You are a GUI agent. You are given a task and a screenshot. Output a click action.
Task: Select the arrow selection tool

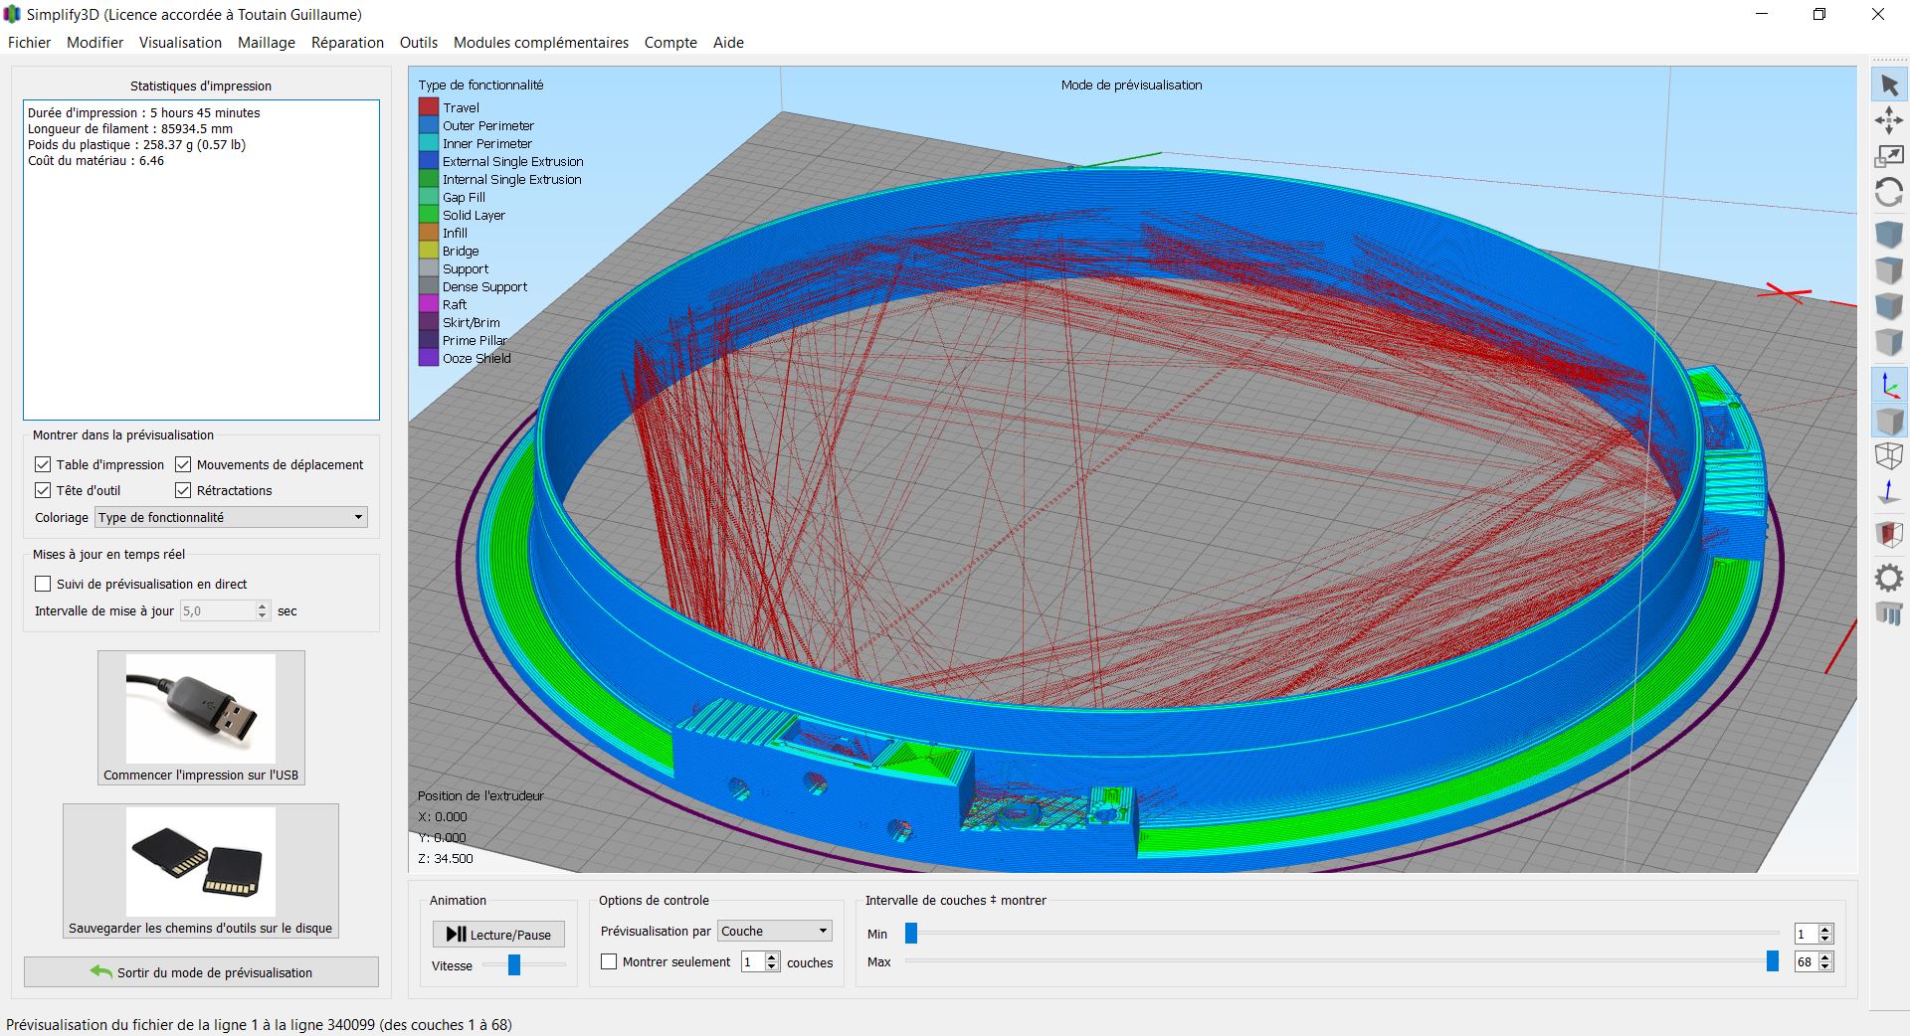(x=1888, y=86)
